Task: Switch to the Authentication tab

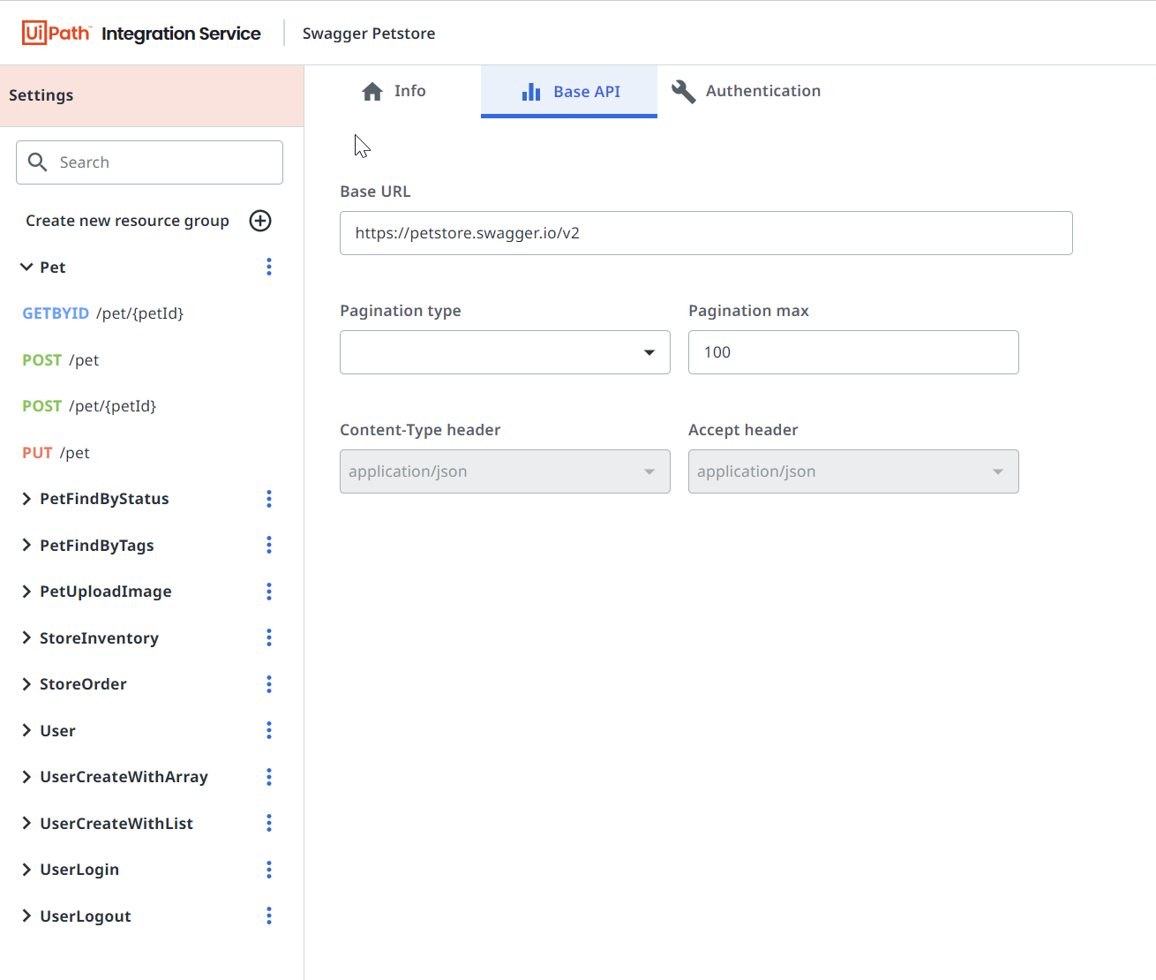Action: (x=746, y=91)
